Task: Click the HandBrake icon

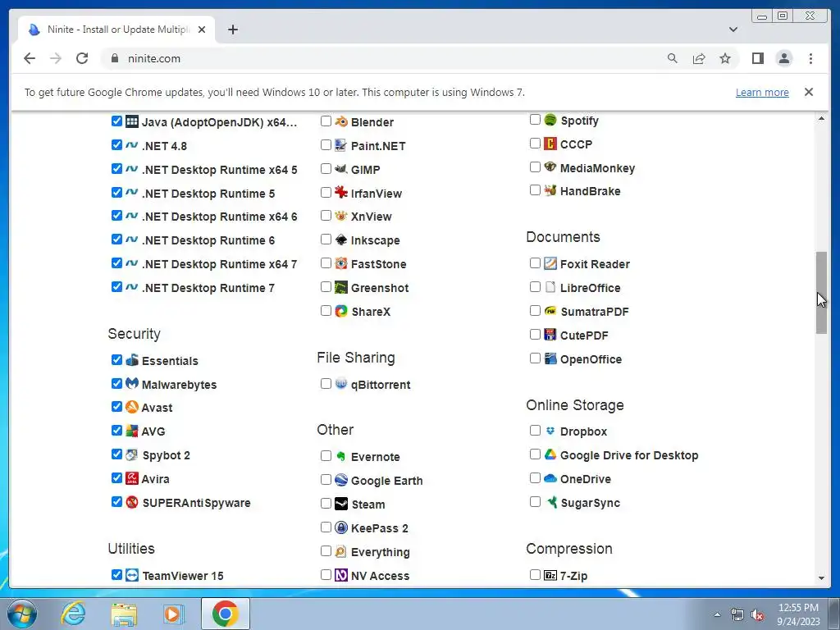Action: 550,190
